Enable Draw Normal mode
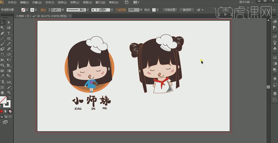The height and width of the screenshot is (143, 278). (x=2, y=117)
